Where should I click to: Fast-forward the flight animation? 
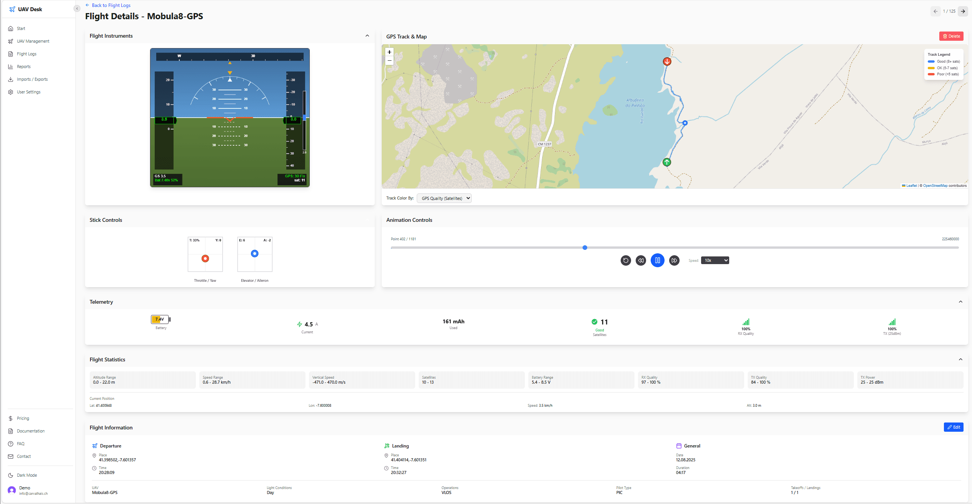point(674,260)
